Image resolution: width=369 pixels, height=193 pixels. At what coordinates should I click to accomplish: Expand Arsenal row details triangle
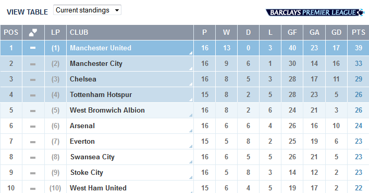[x=191, y=131]
